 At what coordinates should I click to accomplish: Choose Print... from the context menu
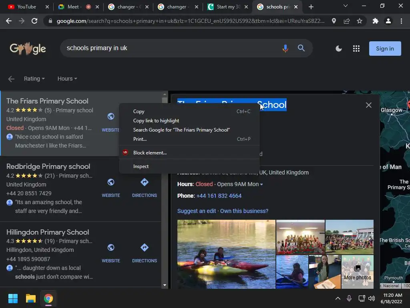(x=189, y=139)
